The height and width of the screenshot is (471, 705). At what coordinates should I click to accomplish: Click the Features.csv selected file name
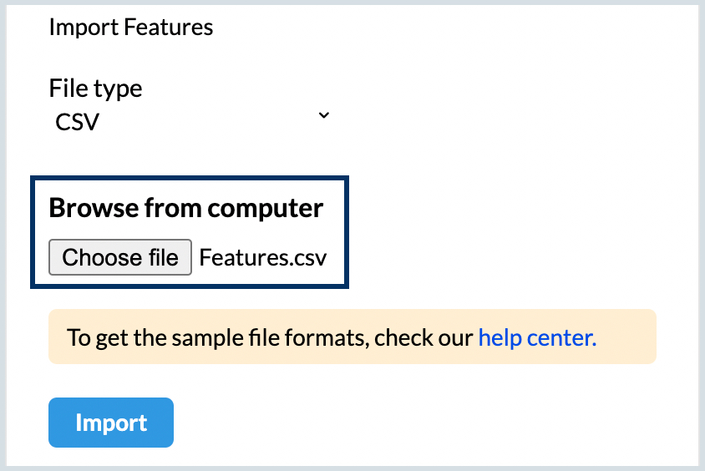(263, 257)
